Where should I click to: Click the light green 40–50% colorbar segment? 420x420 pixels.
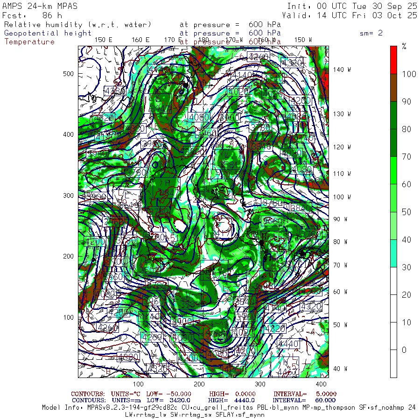tap(393, 225)
